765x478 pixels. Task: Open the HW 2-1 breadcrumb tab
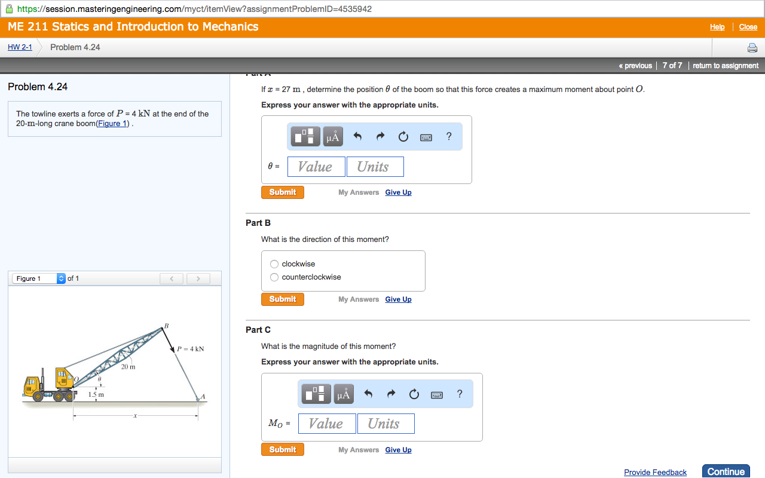[20, 47]
